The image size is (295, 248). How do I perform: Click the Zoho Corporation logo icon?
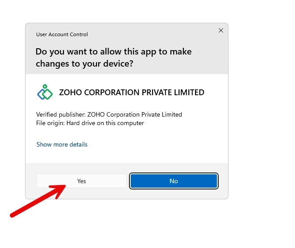45,92
